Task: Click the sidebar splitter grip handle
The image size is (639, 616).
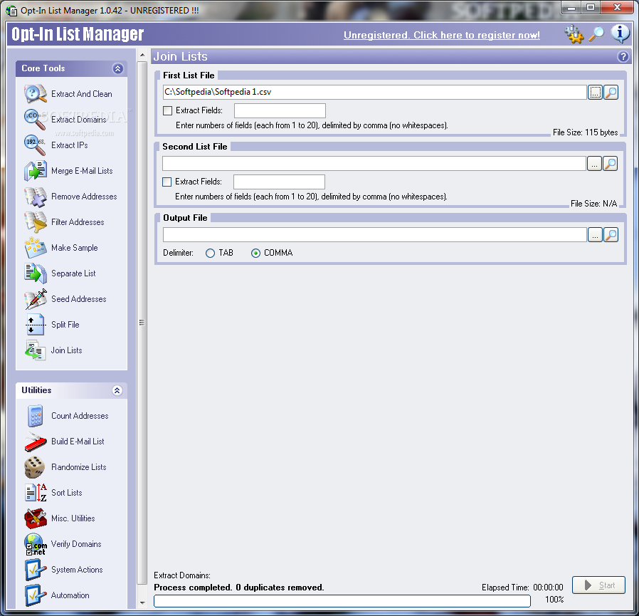Action: tap(142, 323)
